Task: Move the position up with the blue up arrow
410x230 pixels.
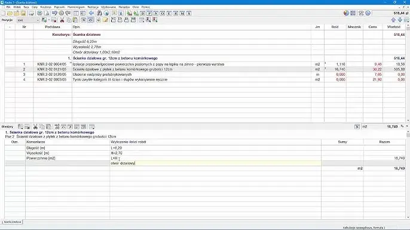Action: (x=393, y=20)
